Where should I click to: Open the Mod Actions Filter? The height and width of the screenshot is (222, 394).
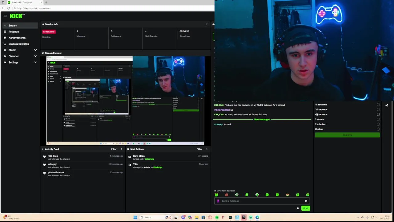pyautogui.click(x=199, y=149)
